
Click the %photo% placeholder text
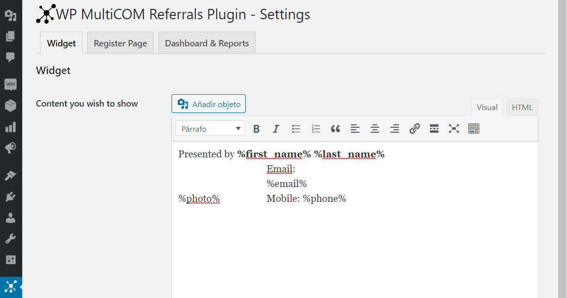(199, 198)
